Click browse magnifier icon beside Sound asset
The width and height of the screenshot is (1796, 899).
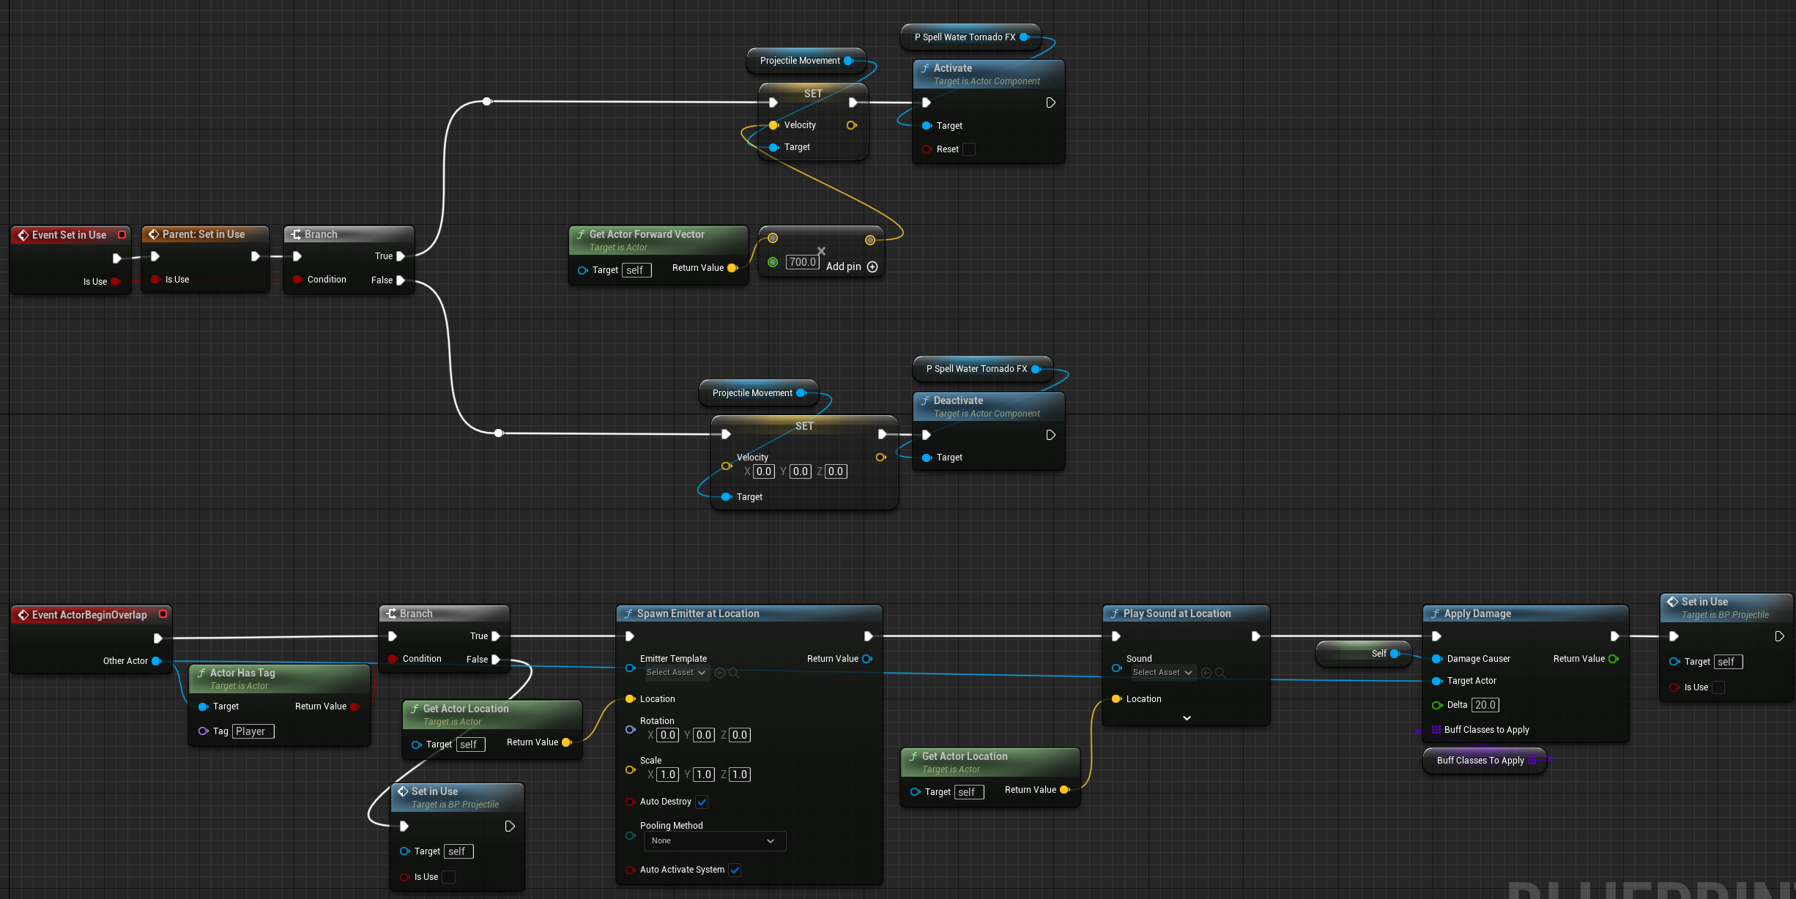[1220, 673]
